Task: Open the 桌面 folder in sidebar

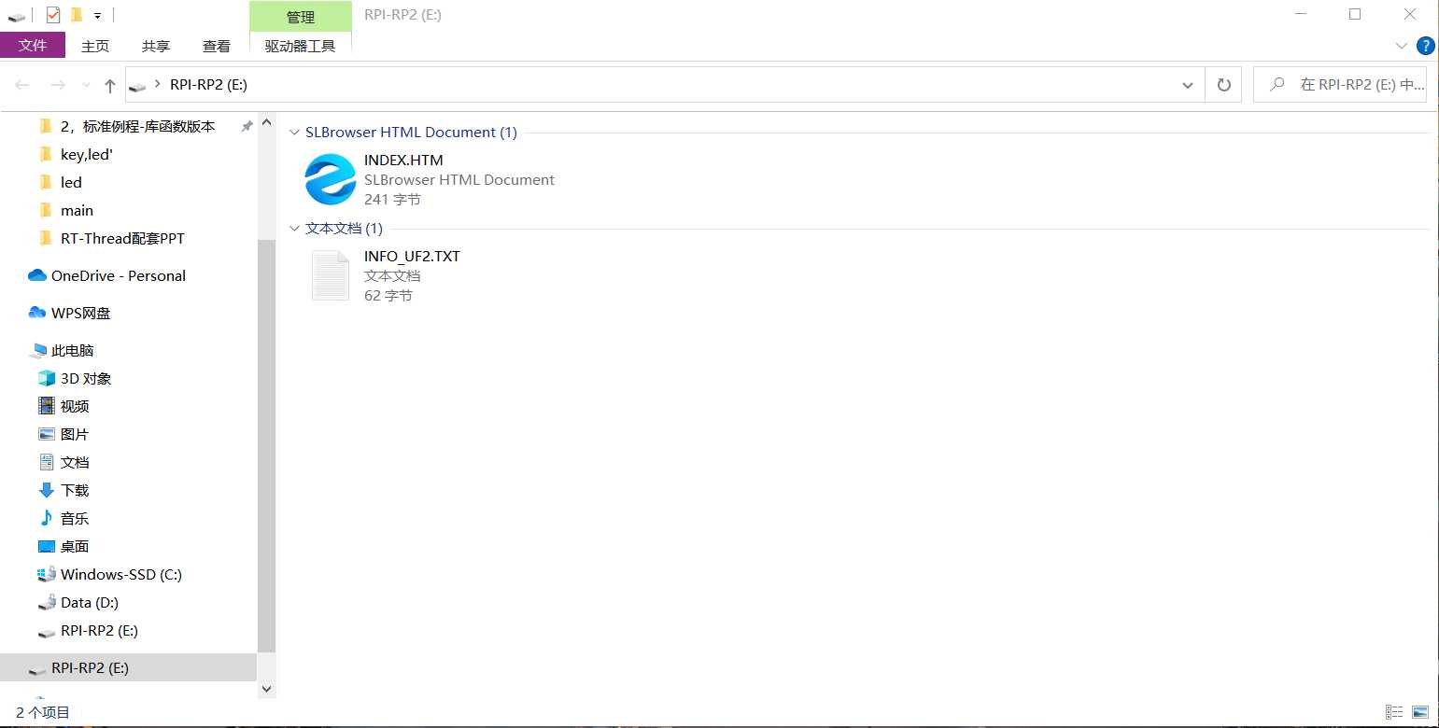Action: point(75,546)
